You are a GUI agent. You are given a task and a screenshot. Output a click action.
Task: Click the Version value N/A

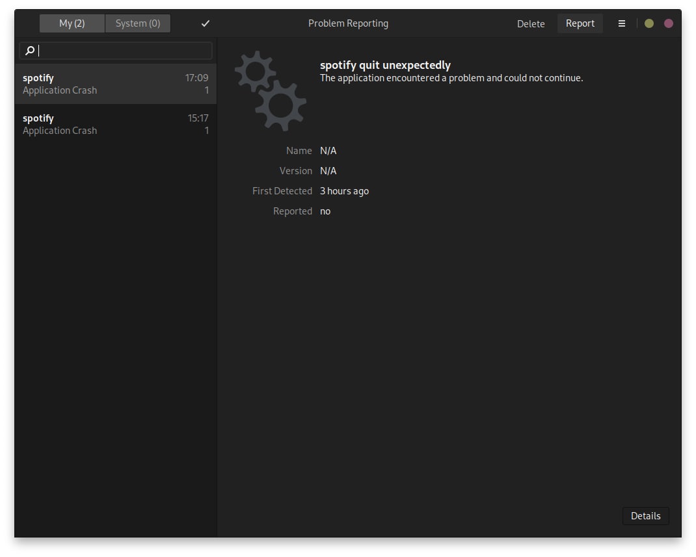click(328, 171)
